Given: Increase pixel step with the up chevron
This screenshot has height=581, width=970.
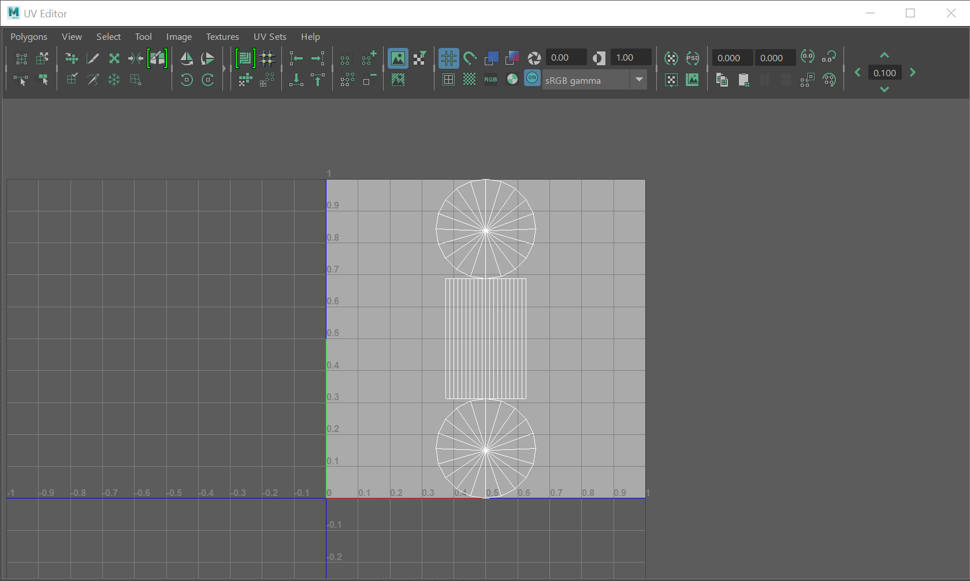Looking at the screenshot, I should 884,55.
